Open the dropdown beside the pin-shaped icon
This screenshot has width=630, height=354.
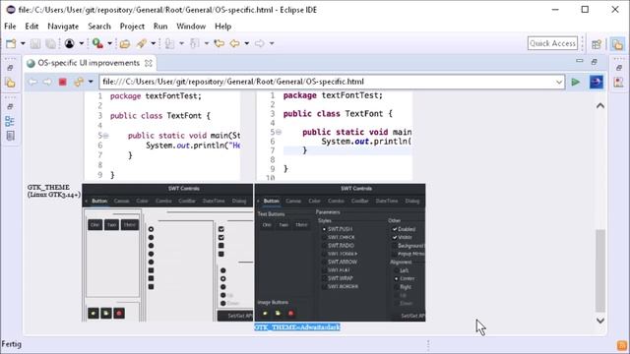[x=154, y=43]
